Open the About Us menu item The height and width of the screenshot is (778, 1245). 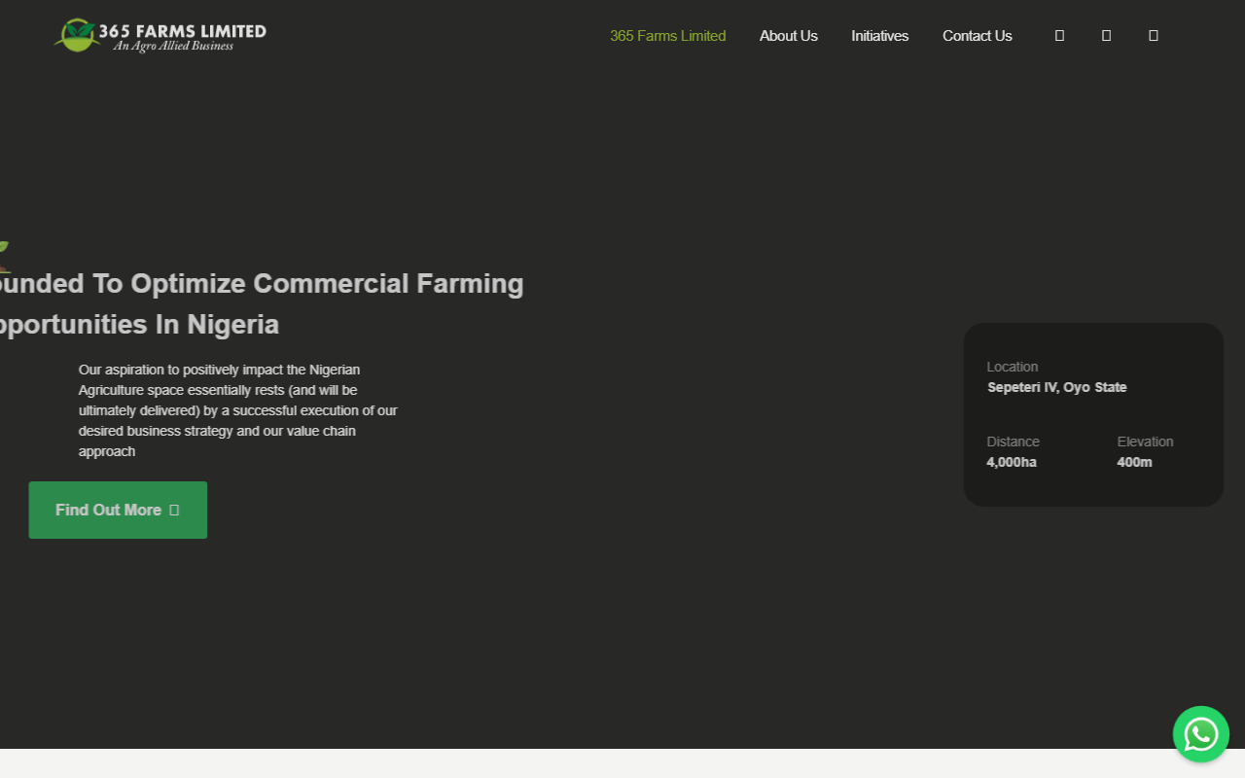[x=788, y=36]
